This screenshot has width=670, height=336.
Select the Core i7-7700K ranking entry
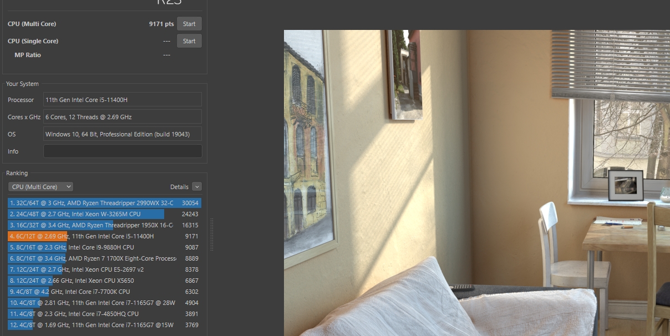click(104, 292)
